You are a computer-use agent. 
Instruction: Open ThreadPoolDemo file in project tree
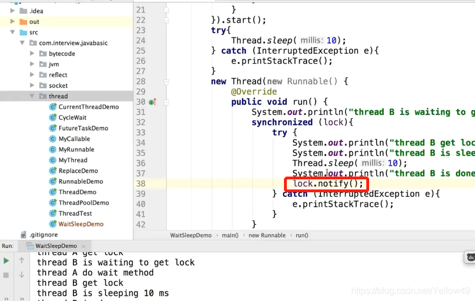(83, 202)
